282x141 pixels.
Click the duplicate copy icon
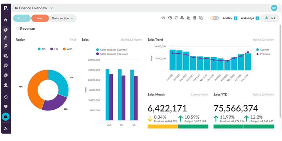click(x=201, y=18)
